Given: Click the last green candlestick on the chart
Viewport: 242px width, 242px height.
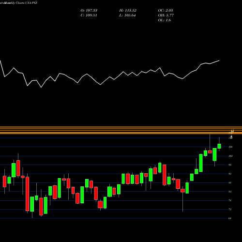Looking at the screenshot, I should [x=219, y=146].
